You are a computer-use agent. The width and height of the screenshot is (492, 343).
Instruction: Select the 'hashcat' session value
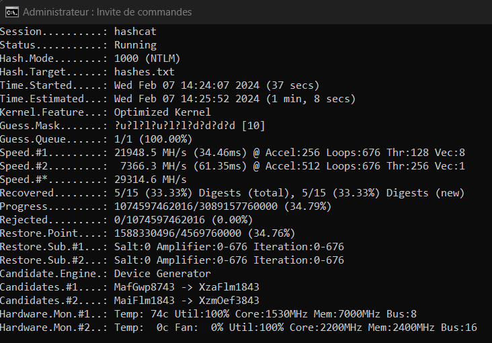point(135,32)
